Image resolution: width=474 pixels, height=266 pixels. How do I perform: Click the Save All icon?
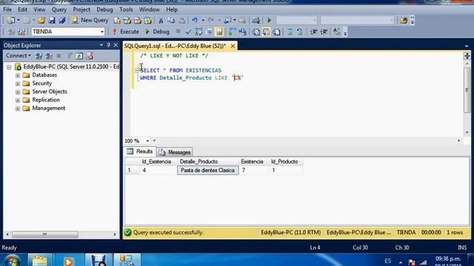tap(62, 21)
